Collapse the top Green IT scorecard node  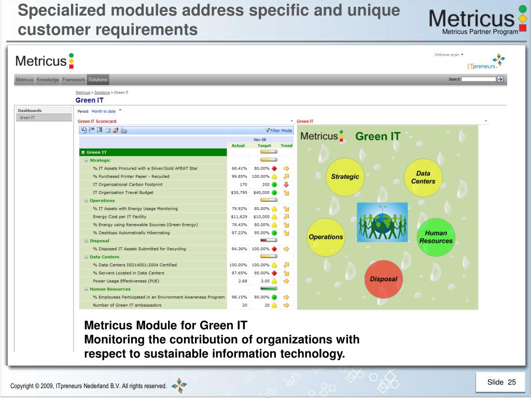click(83, 152)
